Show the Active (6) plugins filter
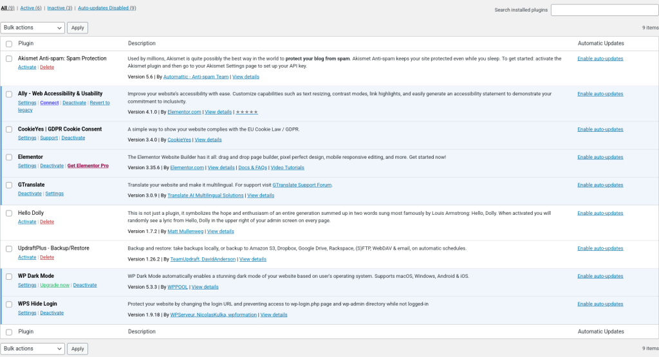This screenshot has width=659, height=357. 30,8
